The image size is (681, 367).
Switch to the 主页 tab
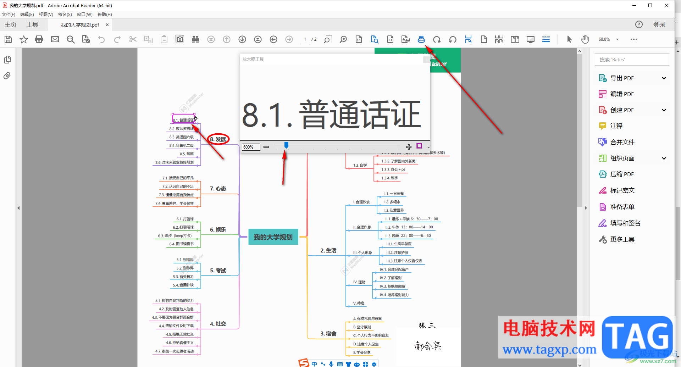point(11,24)
